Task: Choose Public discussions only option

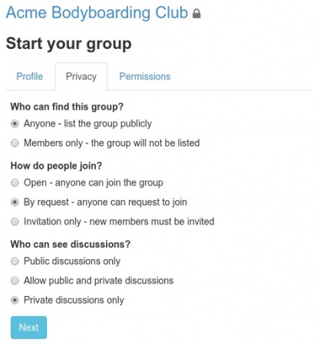Action: (x=15, y=261)
